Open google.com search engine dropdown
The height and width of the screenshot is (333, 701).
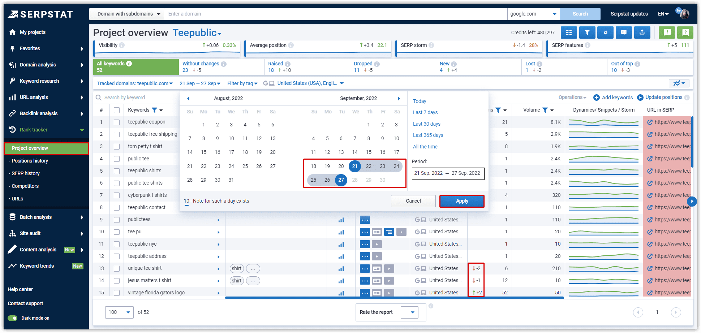point(533,14)
